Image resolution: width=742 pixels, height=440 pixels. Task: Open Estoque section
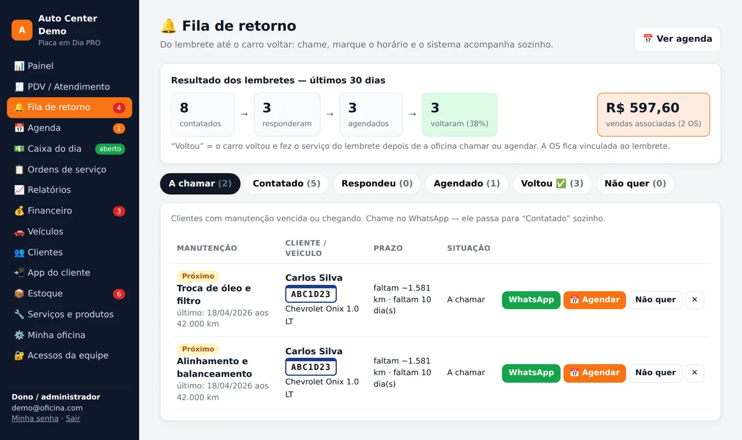70,294
